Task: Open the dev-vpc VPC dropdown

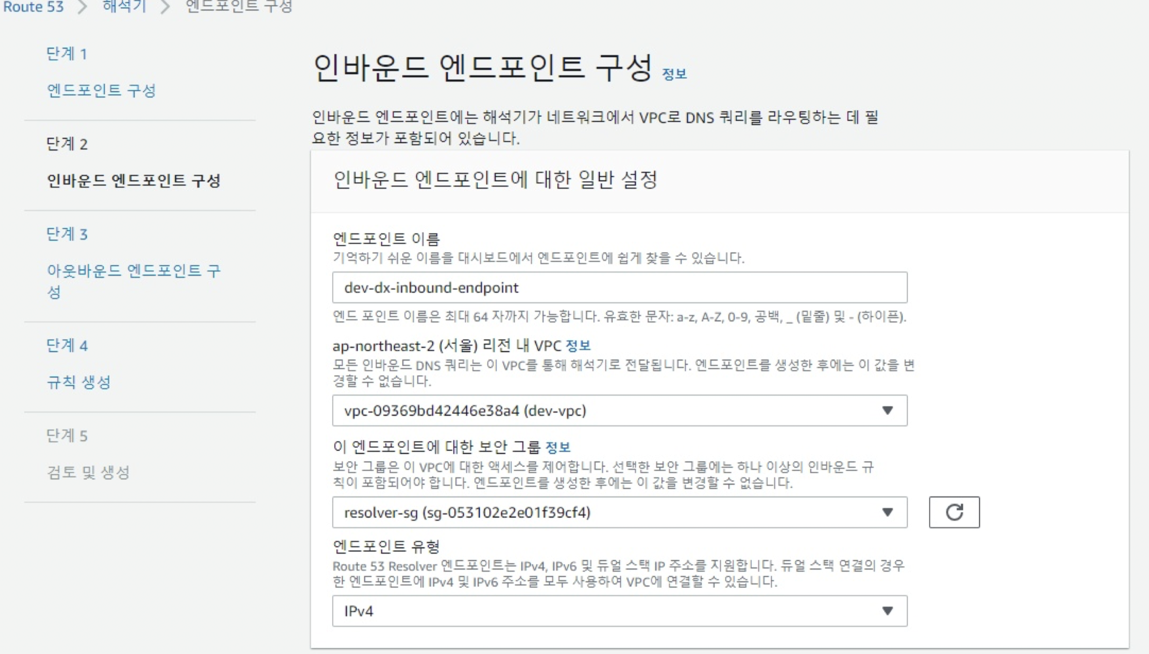Action: point(619,410)
